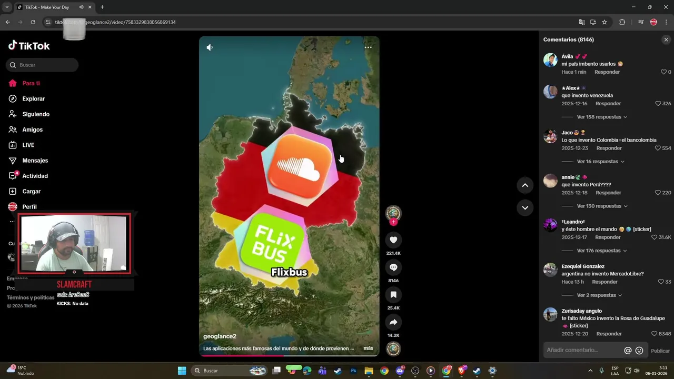The width and height of the screenshot is (674, 379).
Task: Expand 130 replies under annie comment
Action: 602,206
